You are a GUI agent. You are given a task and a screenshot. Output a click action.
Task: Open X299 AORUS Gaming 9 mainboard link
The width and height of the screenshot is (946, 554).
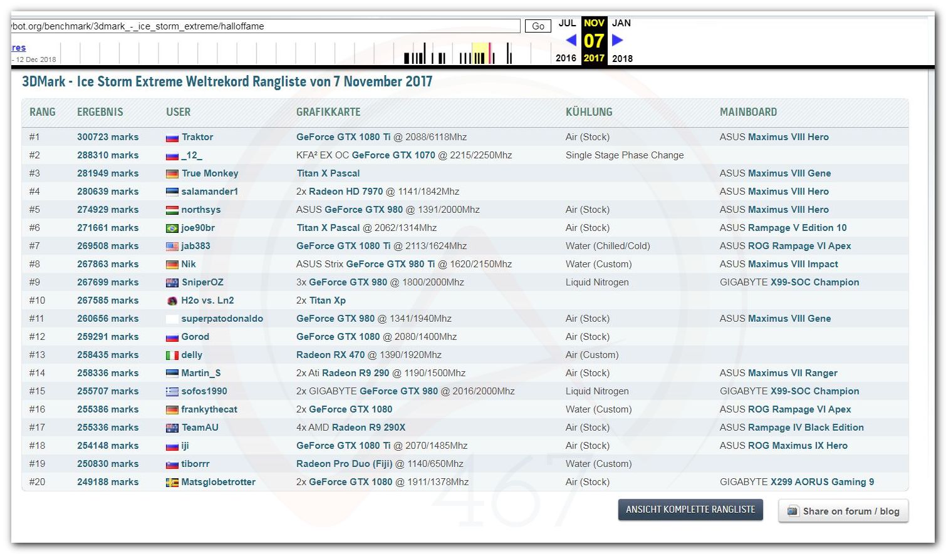click(x=822, y=482)
